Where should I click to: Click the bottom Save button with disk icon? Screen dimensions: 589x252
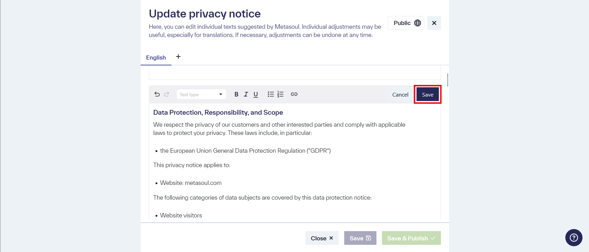(360, 238)
